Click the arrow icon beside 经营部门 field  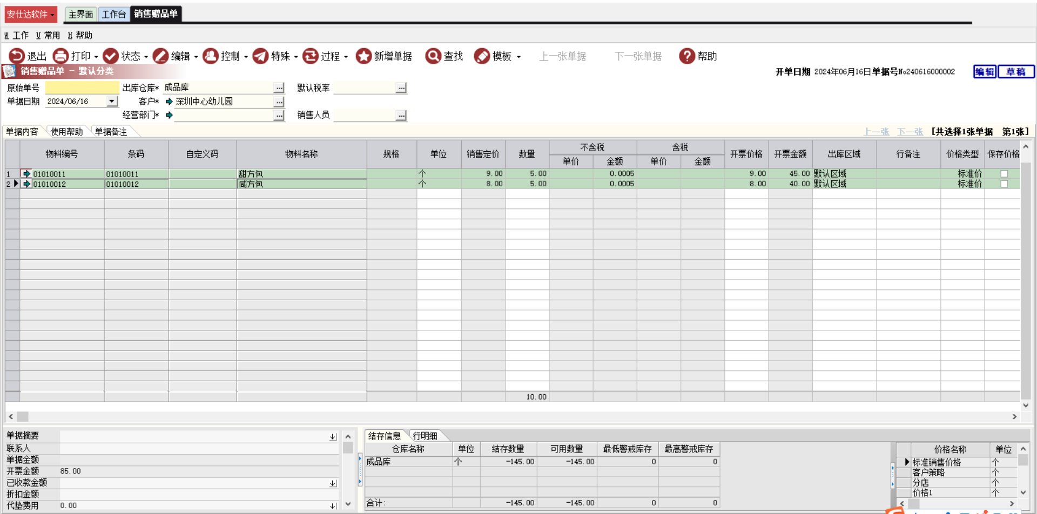(x=169, y=115)
